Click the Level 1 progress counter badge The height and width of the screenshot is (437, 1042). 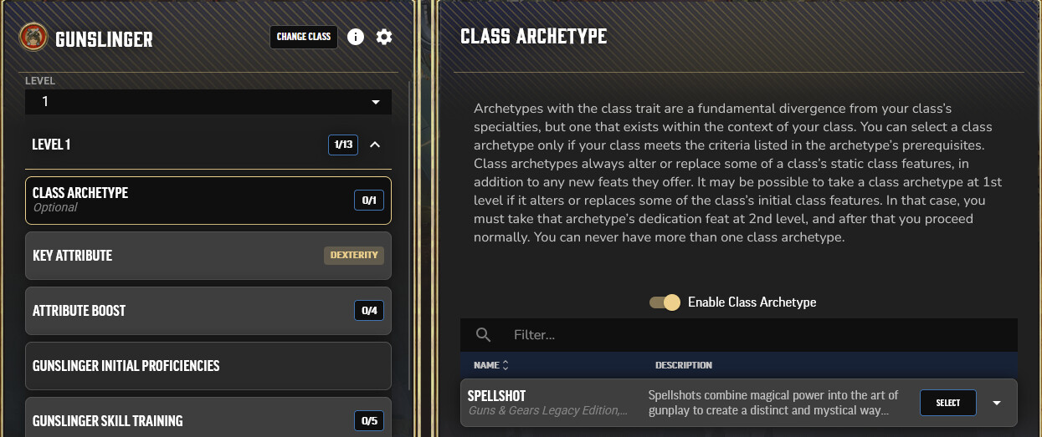[x=344, y=145]
